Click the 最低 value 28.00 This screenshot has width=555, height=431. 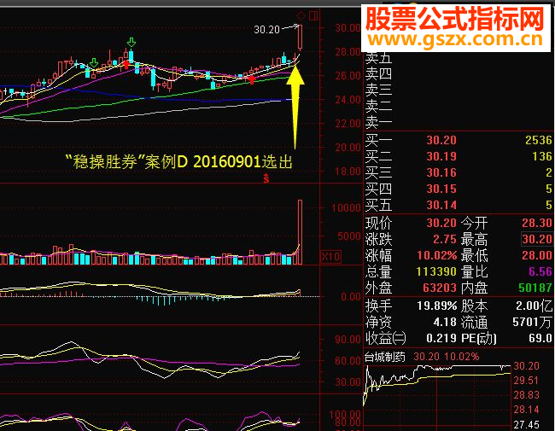pos(537,256)
